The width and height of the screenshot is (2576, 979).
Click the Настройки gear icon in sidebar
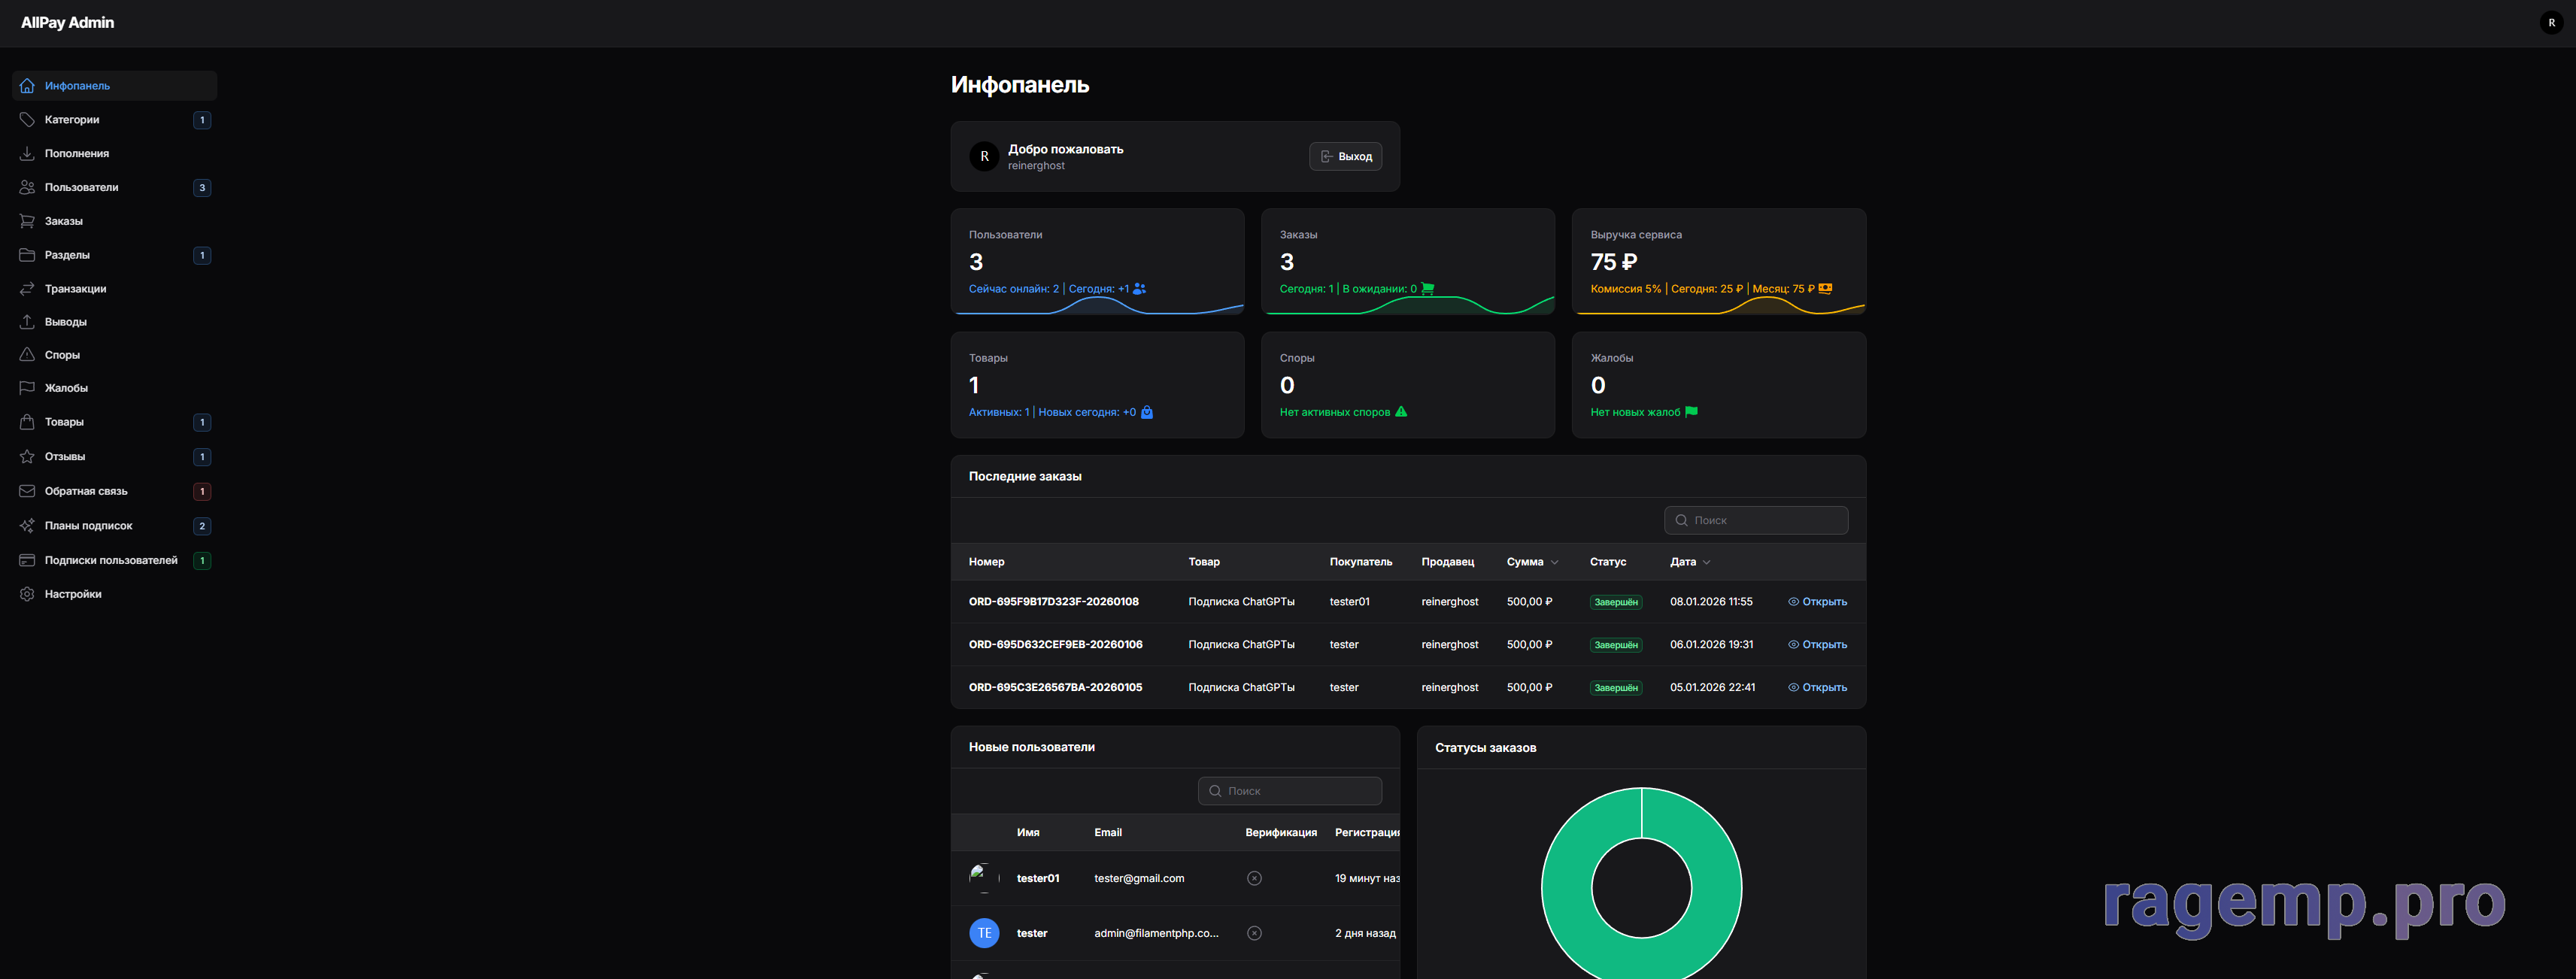27,594
